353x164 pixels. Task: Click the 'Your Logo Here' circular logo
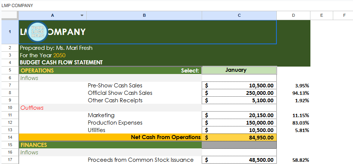pyautogui.click(x=38, y=32)
